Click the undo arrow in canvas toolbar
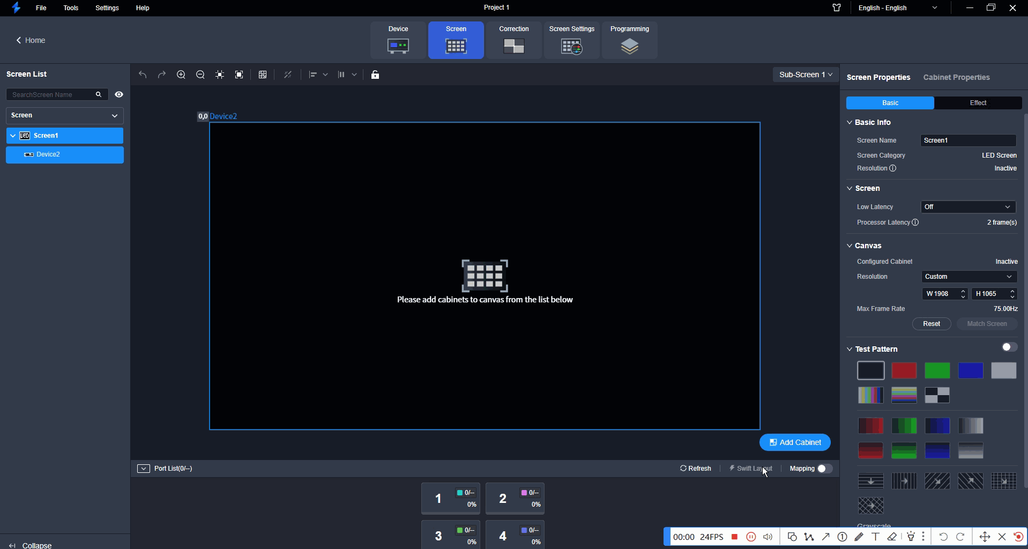Image resolution: width=1028 pixels, height=549 pixels. click(x=143, y=75)
